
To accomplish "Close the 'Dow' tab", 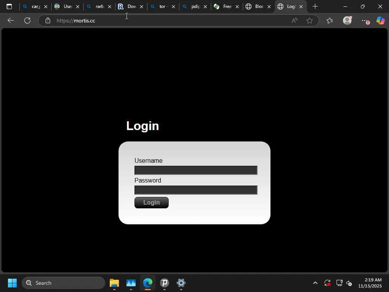I will point(141,7).
